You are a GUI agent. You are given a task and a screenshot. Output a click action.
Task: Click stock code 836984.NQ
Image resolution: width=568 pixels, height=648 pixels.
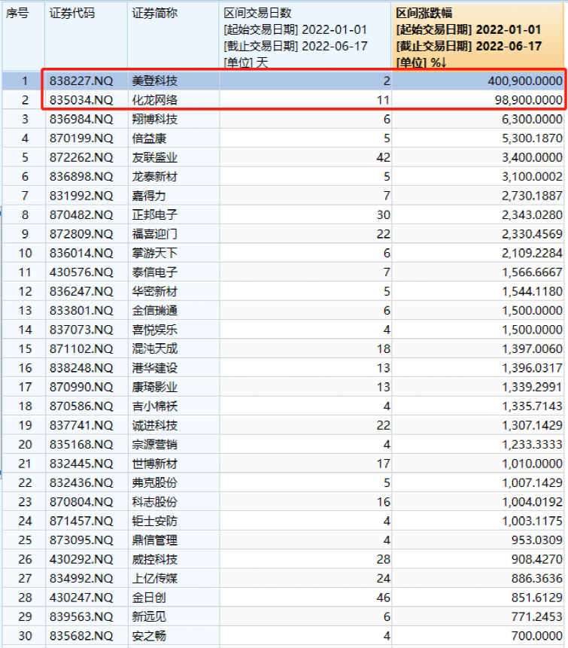click(x=81, y=119)
